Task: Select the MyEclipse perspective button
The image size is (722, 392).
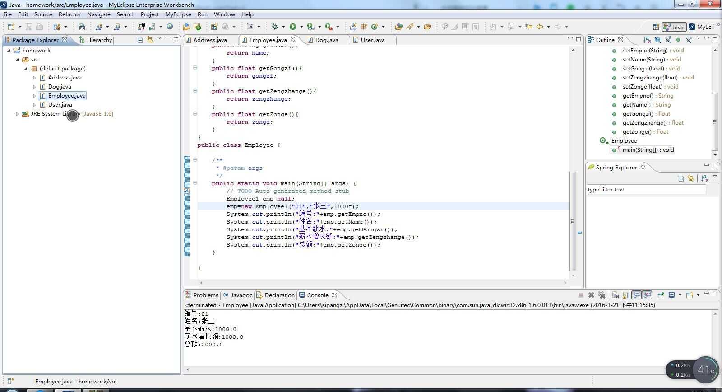Action: pos(702,27)
